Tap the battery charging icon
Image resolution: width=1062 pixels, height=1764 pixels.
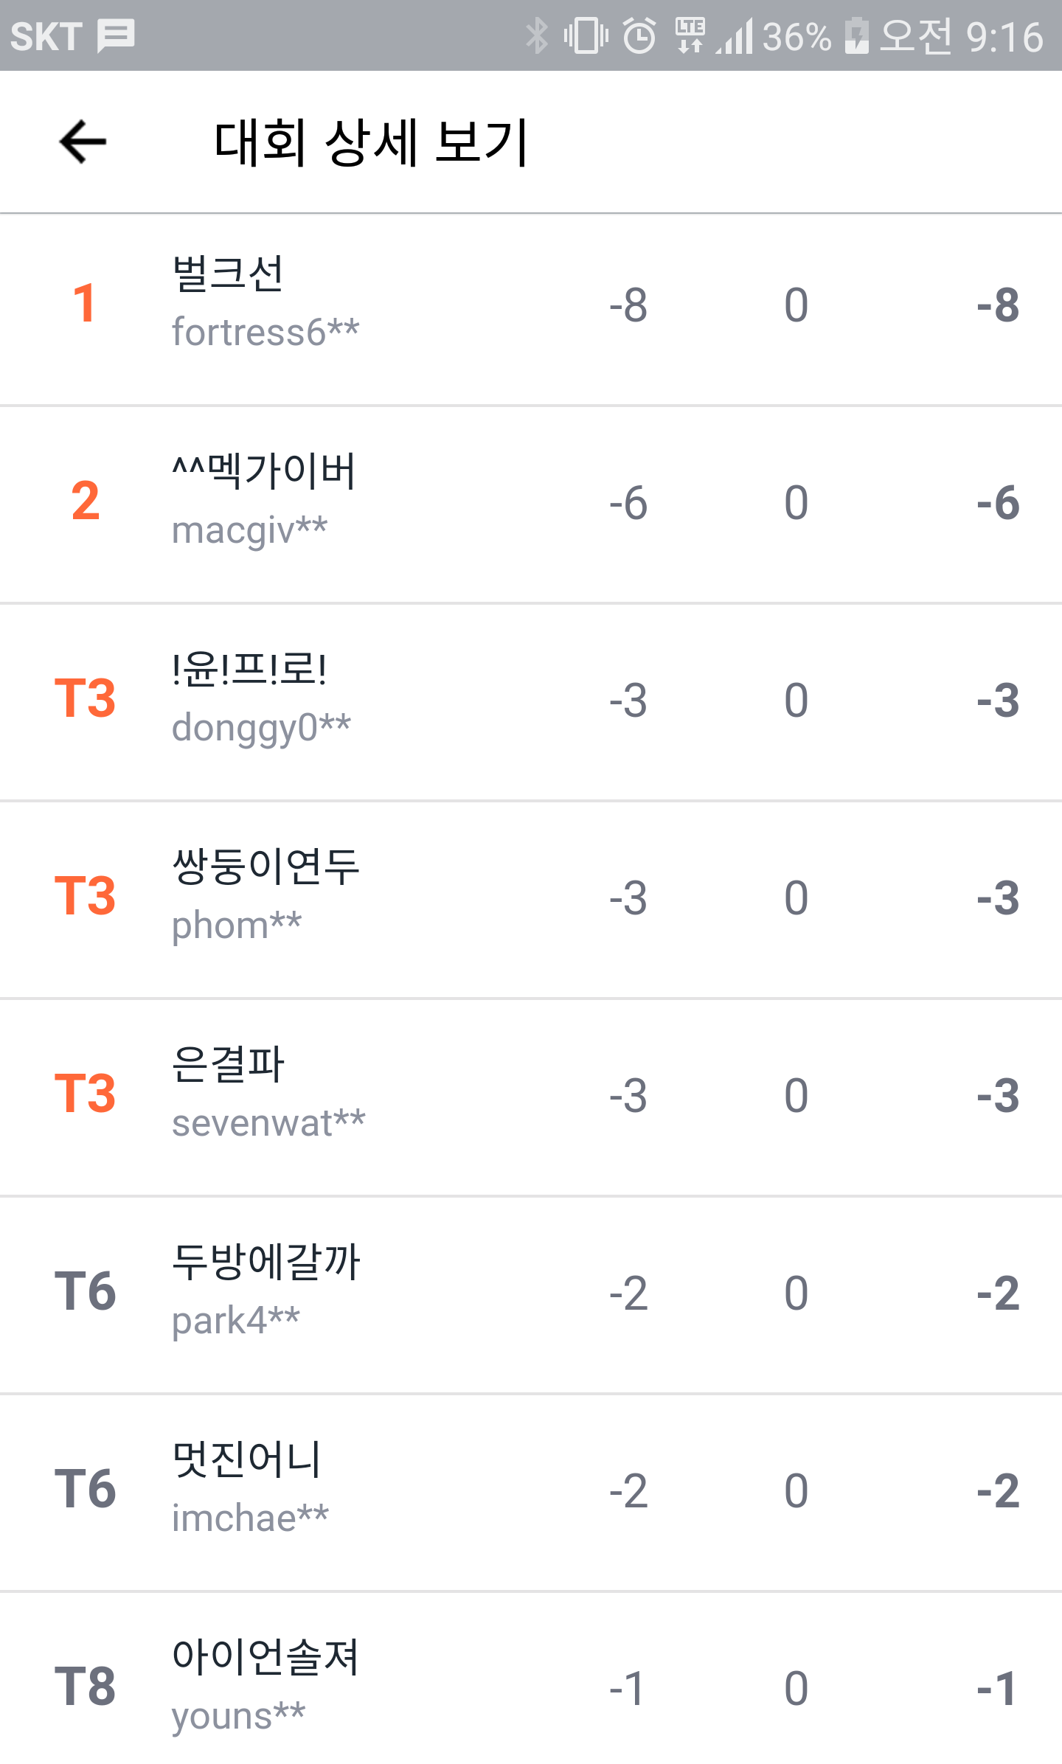pos(856,35)
